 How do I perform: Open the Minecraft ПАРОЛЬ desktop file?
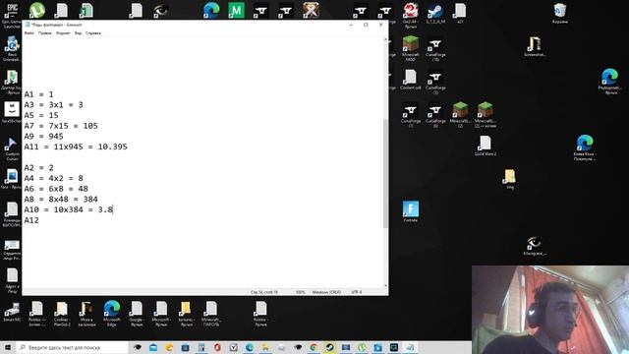[x=211, y=314]
